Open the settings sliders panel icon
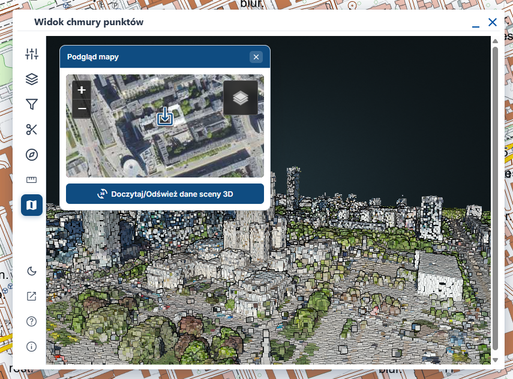513x379 pixels. click(32, 54)
